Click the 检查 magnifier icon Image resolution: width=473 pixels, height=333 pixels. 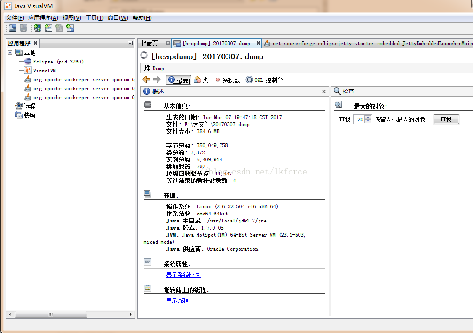point(337,91)
